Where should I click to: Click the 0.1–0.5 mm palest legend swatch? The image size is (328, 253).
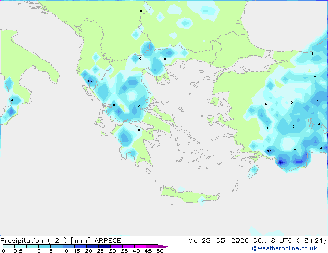pyautogui.click(x=9, y=246)
